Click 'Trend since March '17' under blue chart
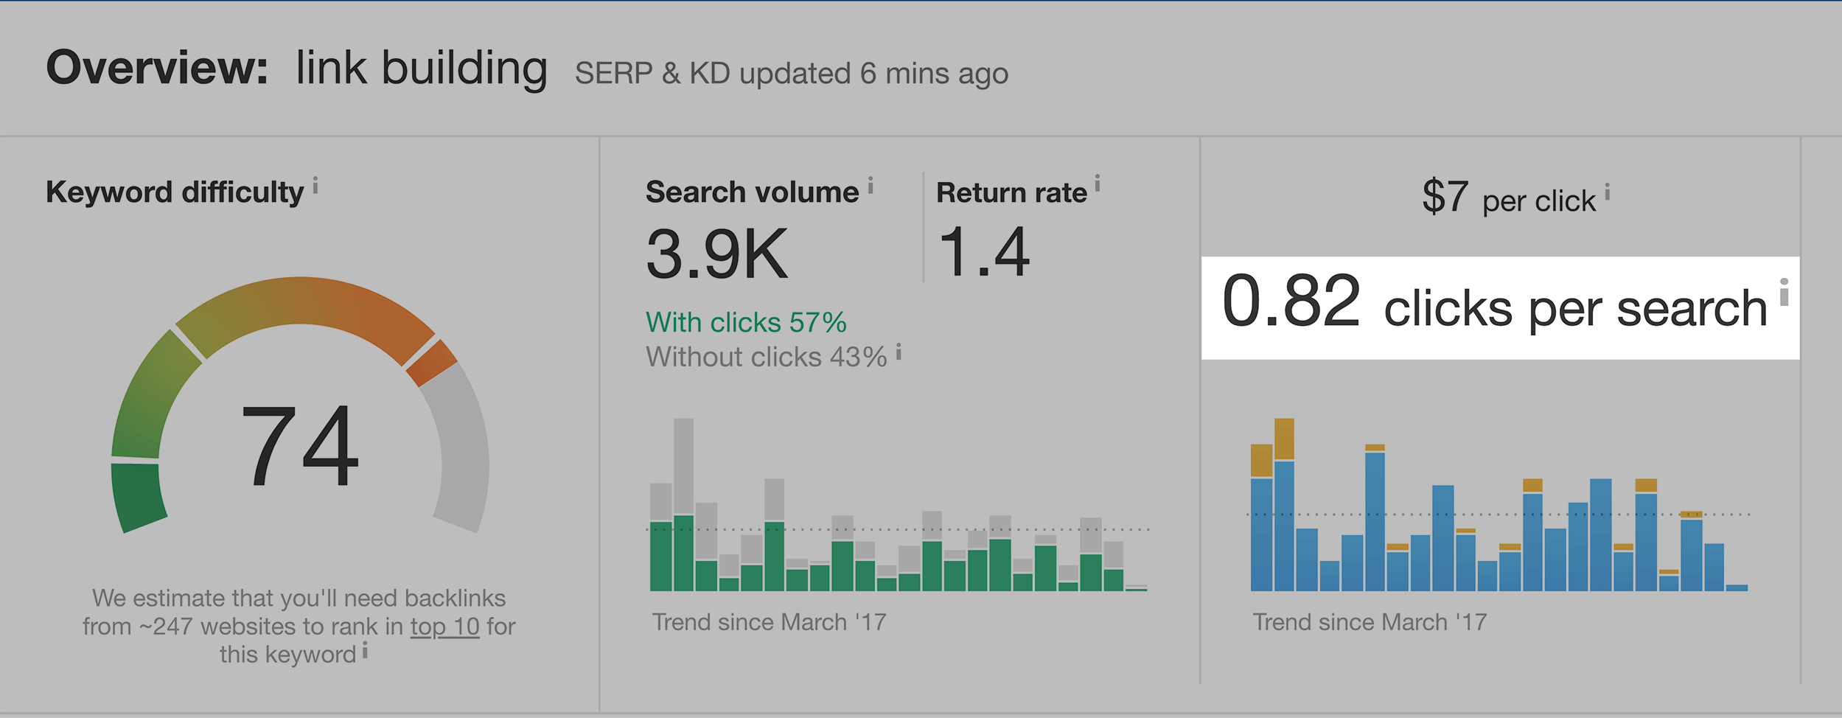This screenshot has width=1842, height=718. click(1370, 622)
